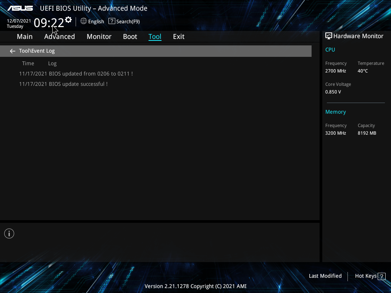Click the Version 2.21.1278 copyright text
The height and width of the screenshot is (293, 391).
195,286
